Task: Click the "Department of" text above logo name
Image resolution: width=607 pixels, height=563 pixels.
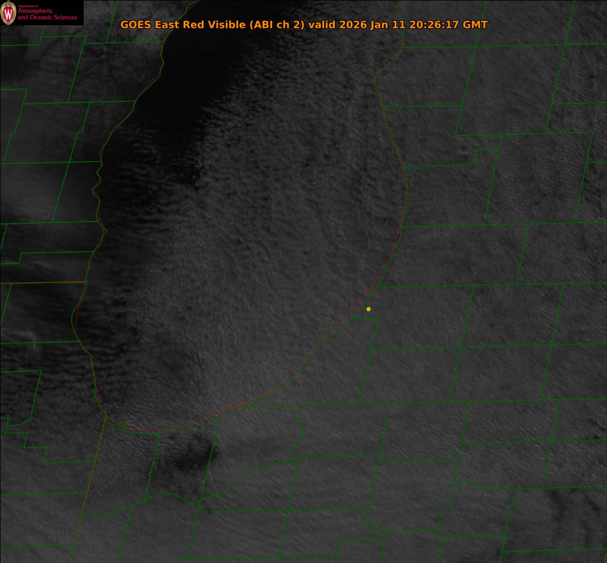Action: [x=28, y=6]
